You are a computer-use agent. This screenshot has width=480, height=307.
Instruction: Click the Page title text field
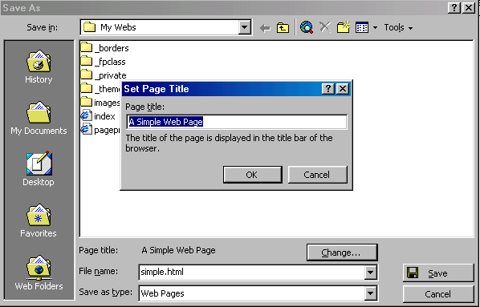point(237,122)
